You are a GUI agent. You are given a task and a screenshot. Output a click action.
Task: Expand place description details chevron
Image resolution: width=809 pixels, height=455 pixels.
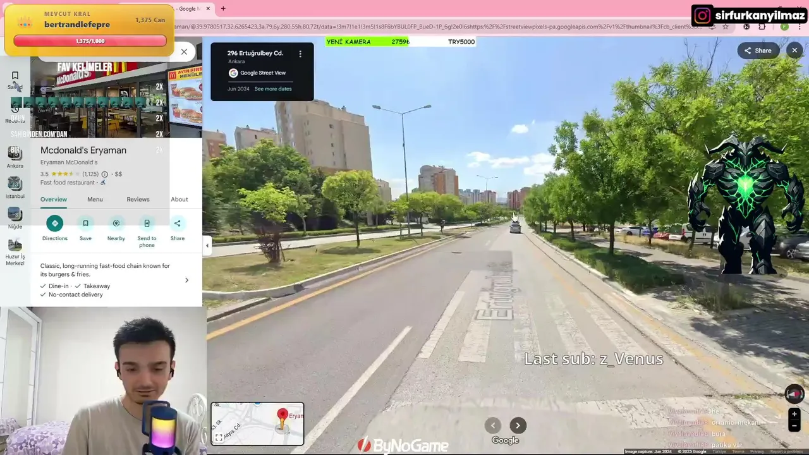pyautogui.click(x=186, y=280)
